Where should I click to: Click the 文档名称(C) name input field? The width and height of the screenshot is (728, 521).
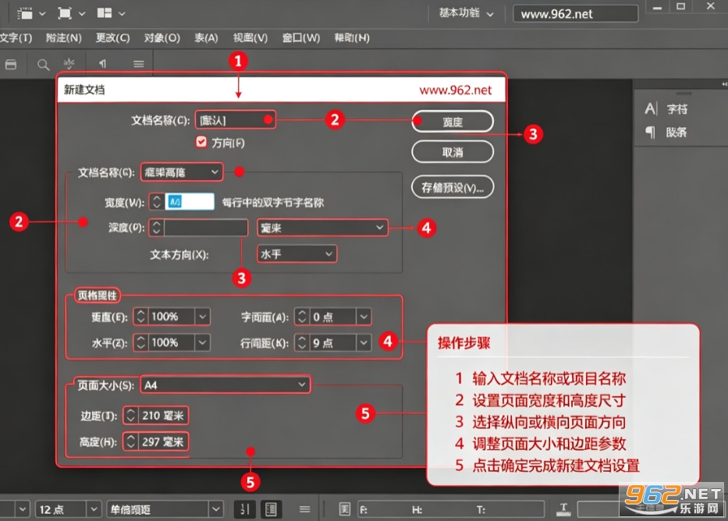236,119
